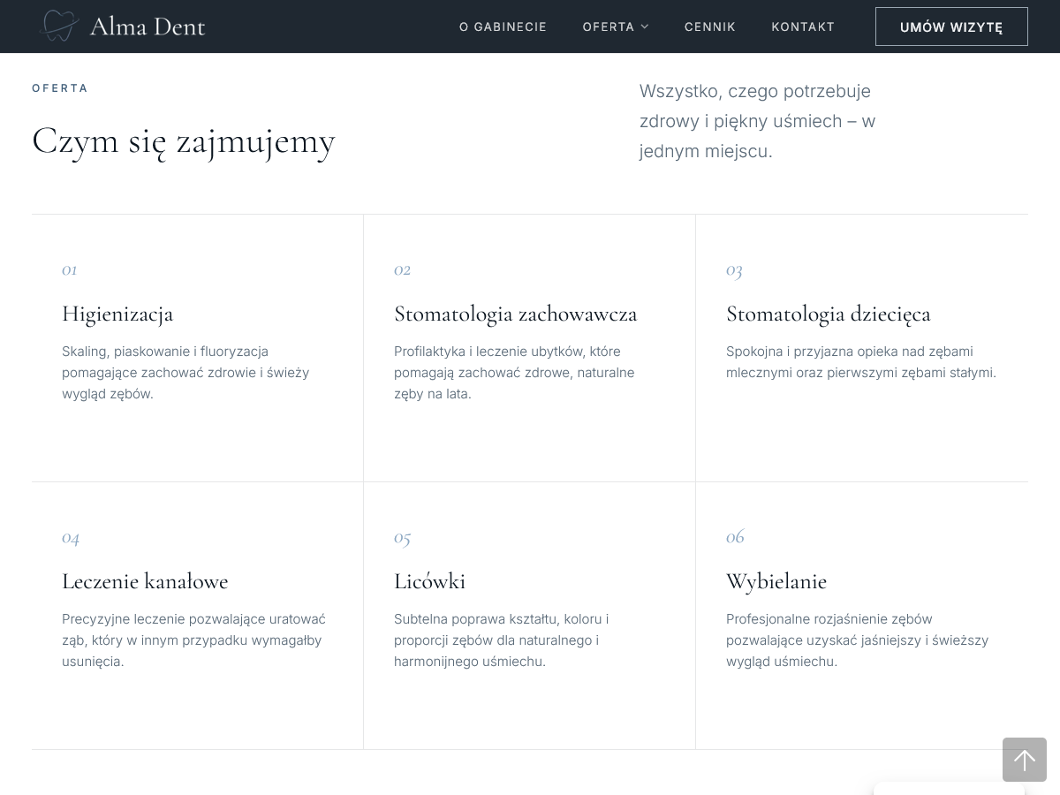The image size is (1060, 795).
Task: Click the number 06 on Wybielanie card
Action: click(735, 536)
